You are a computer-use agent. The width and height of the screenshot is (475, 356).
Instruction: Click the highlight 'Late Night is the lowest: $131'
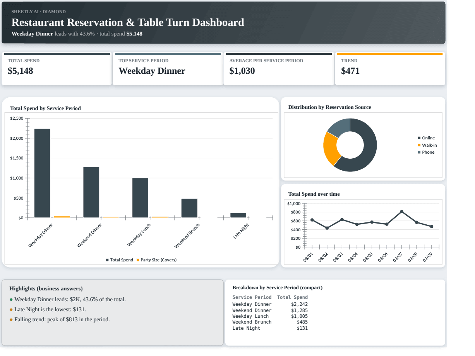pyautogui.click(x=50, y=310)
